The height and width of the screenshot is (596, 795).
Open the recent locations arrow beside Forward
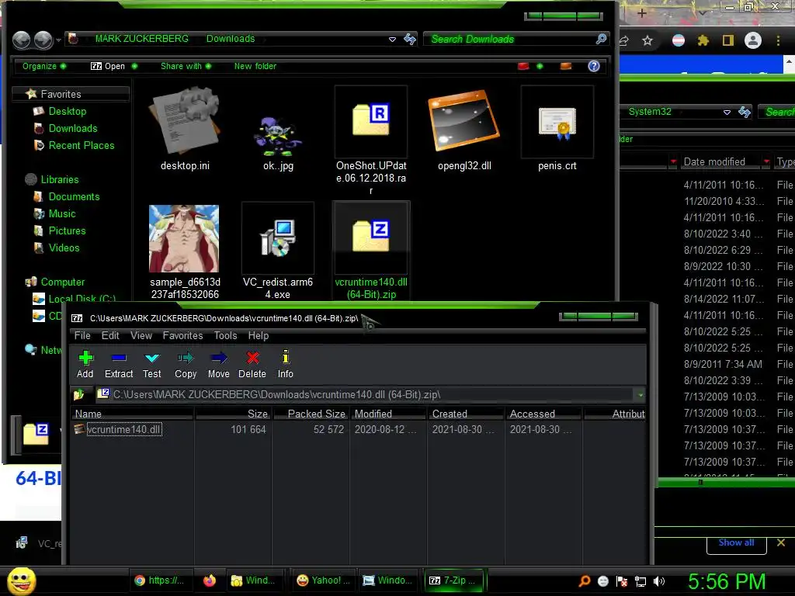coord(59,40)
